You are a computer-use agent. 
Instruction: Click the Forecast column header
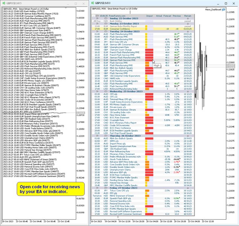167,16
